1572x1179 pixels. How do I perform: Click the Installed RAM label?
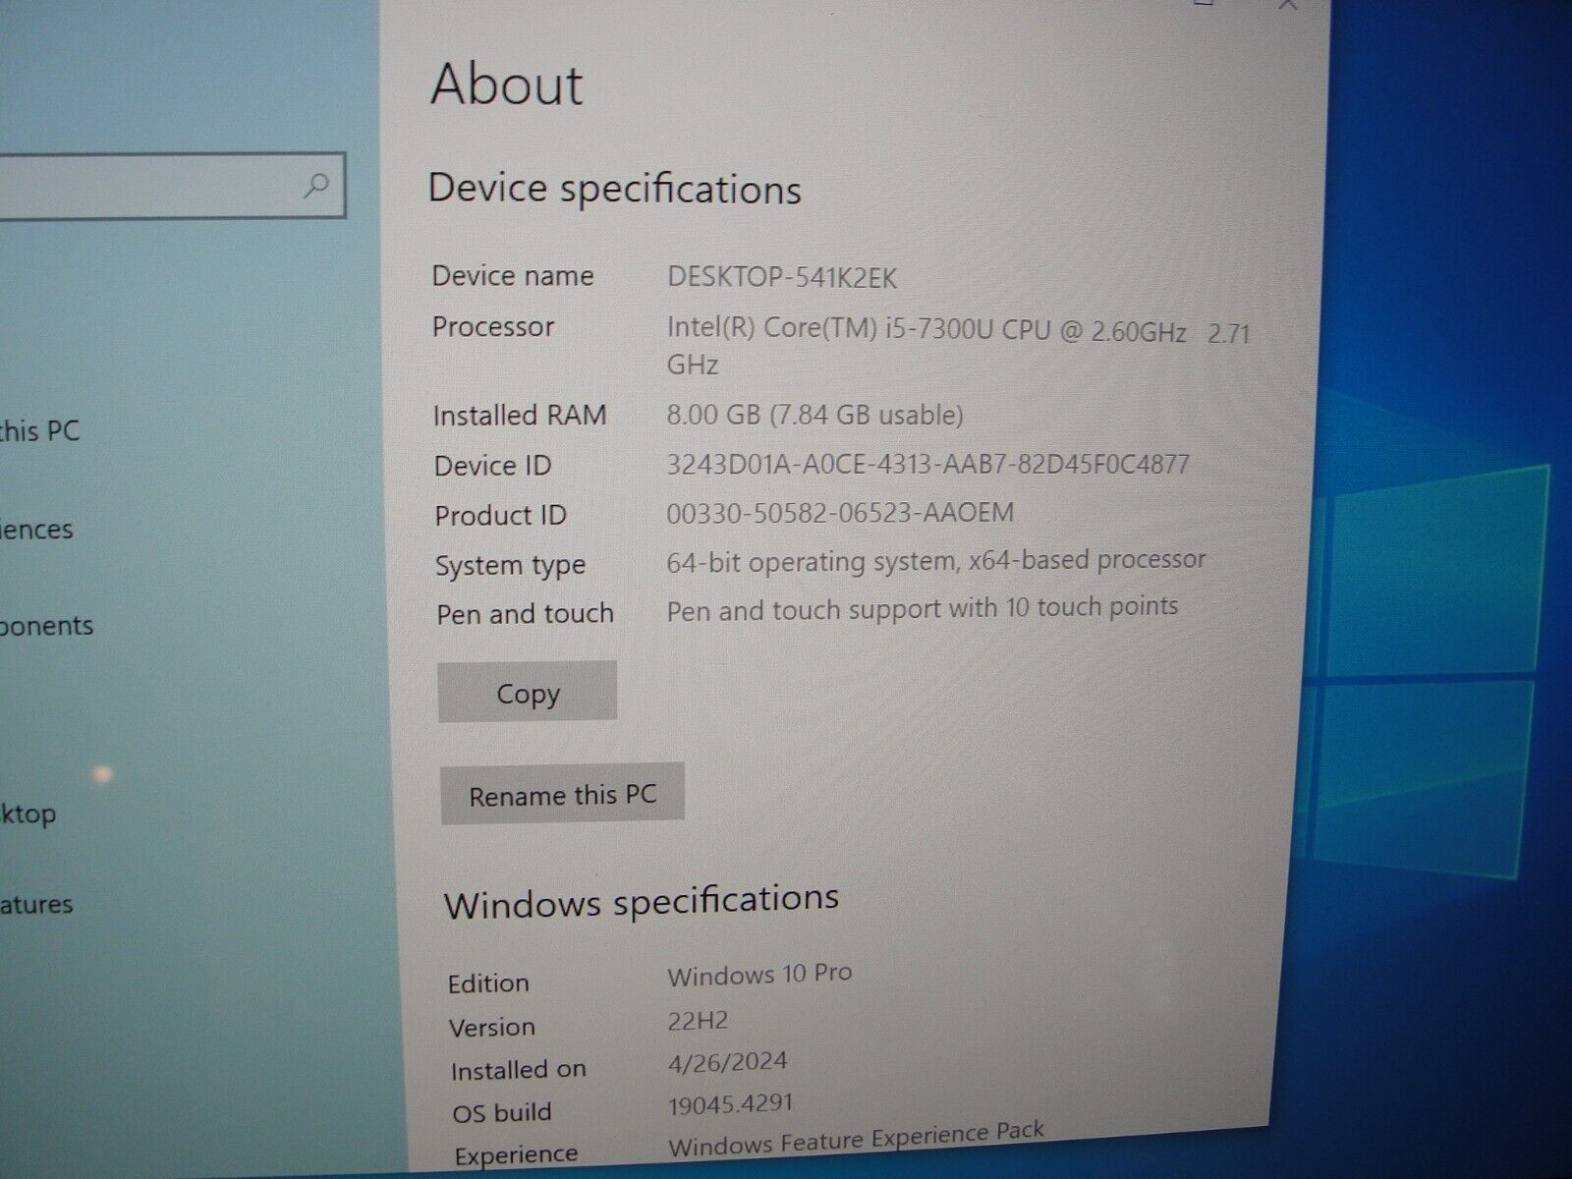click(520, 416)
